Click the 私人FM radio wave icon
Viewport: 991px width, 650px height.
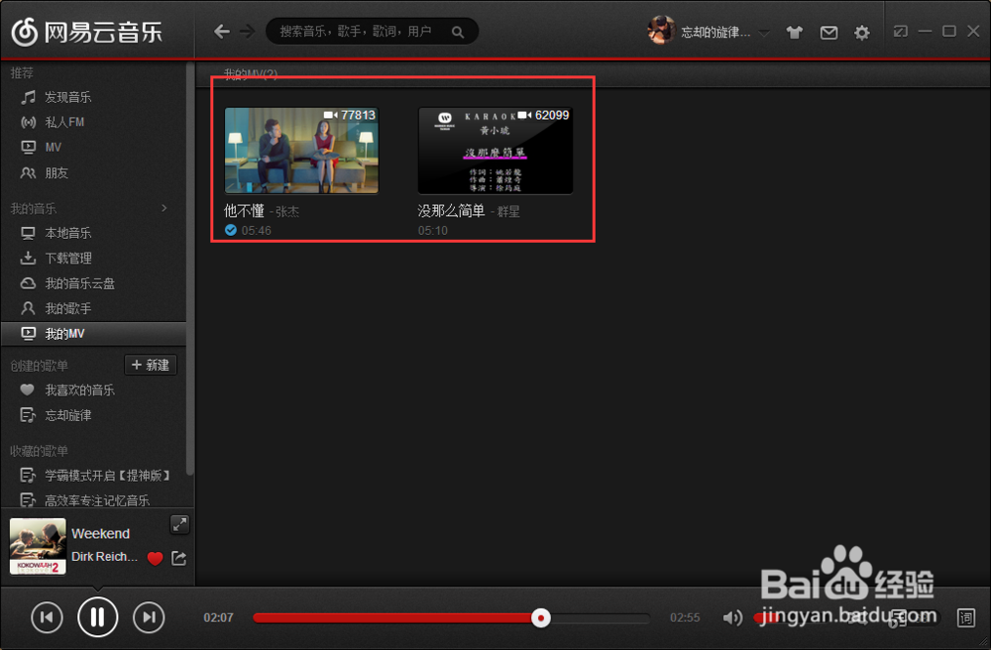28,122
